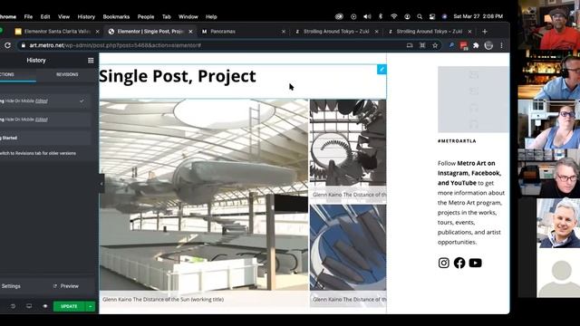
Task: Click the green UPDATE button
Action: (69, 306)
